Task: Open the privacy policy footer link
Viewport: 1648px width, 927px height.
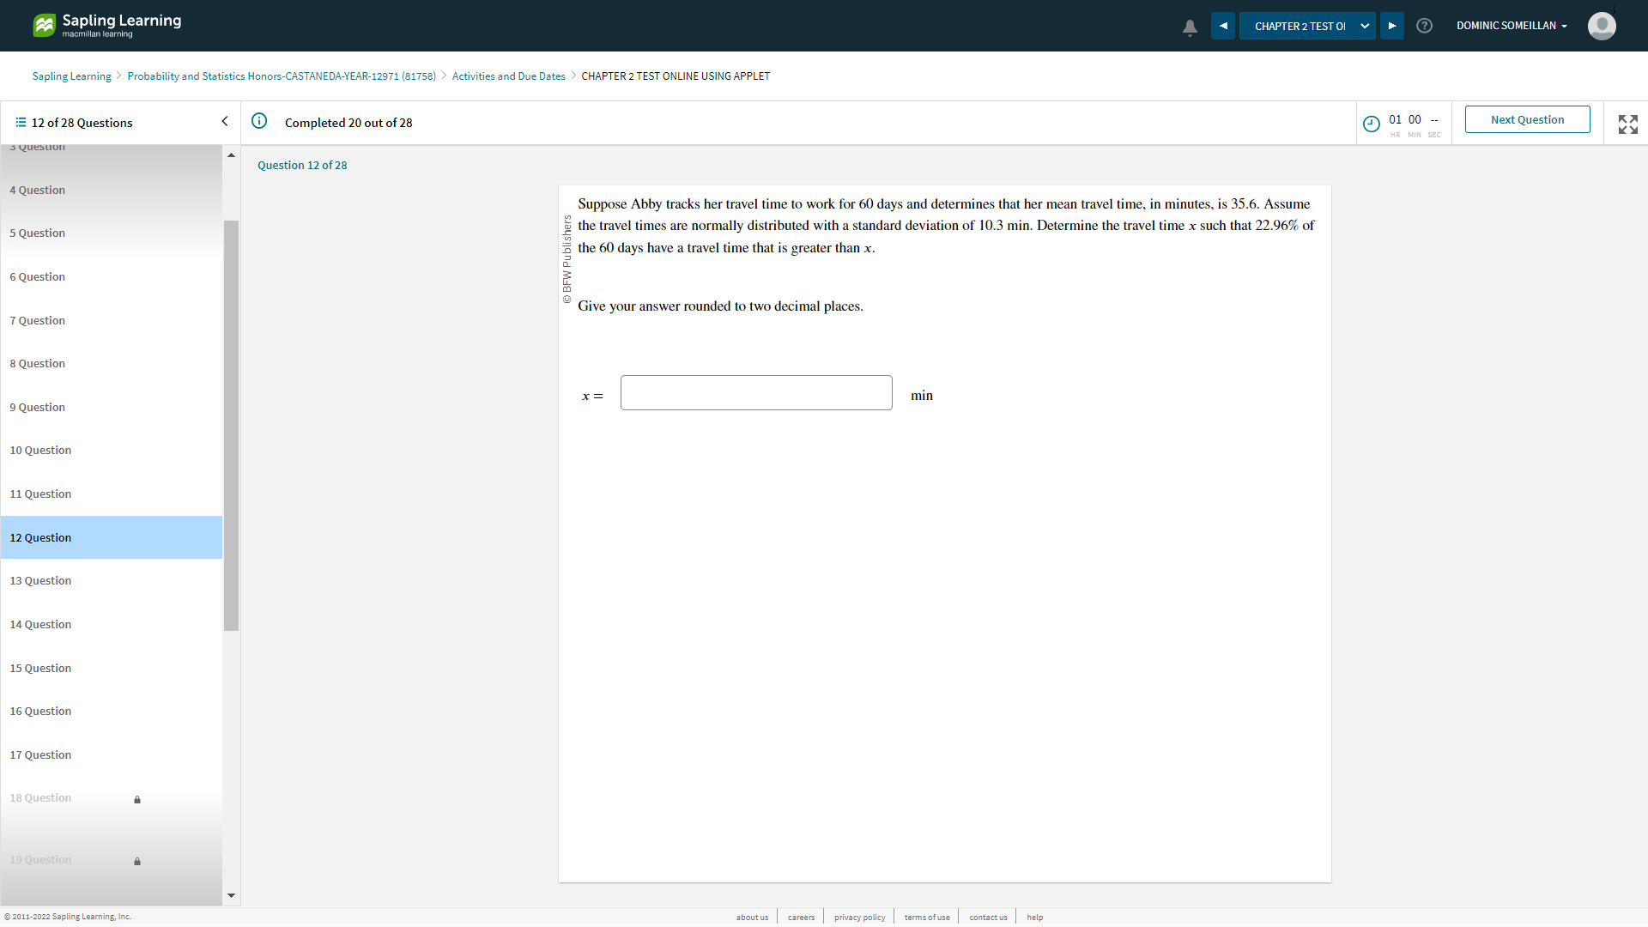Action: tap(859, 918)
